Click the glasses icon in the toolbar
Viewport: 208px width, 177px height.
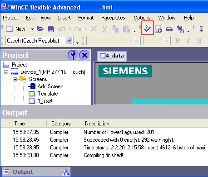(169, 29)
